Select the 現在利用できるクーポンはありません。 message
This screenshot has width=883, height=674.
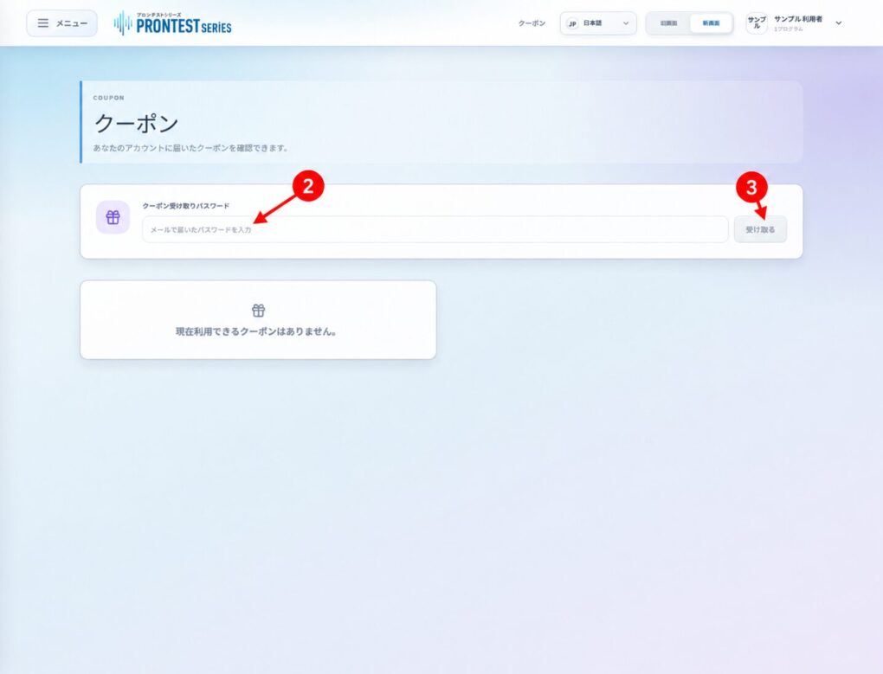tap(257, 332)
